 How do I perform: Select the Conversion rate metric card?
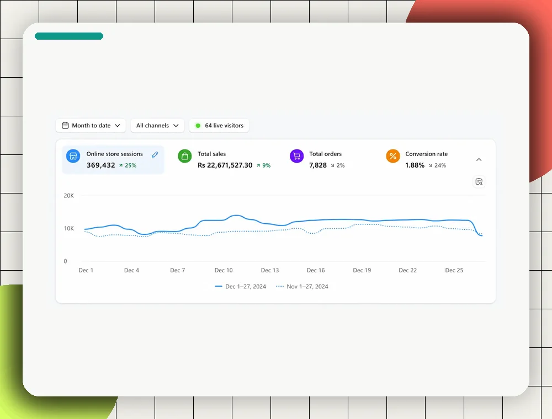[x=417, y=159]
